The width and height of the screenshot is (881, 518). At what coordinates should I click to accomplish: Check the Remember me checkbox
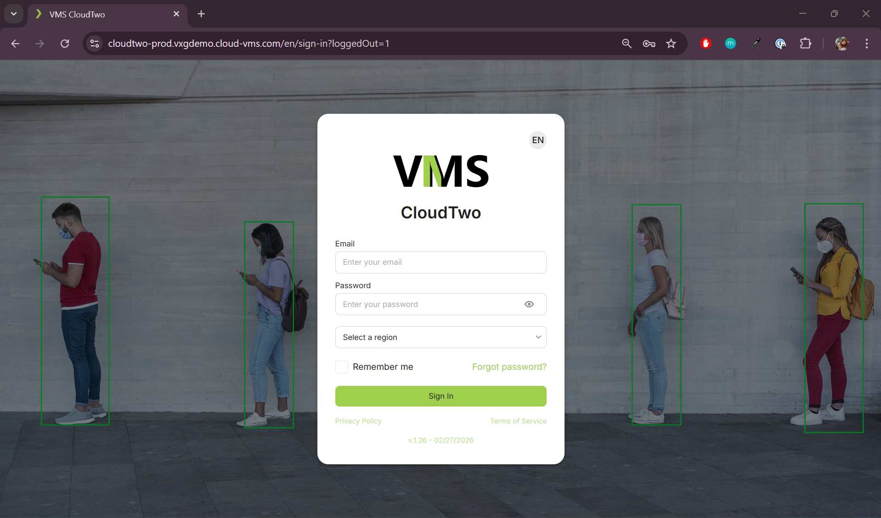point(342,367)
